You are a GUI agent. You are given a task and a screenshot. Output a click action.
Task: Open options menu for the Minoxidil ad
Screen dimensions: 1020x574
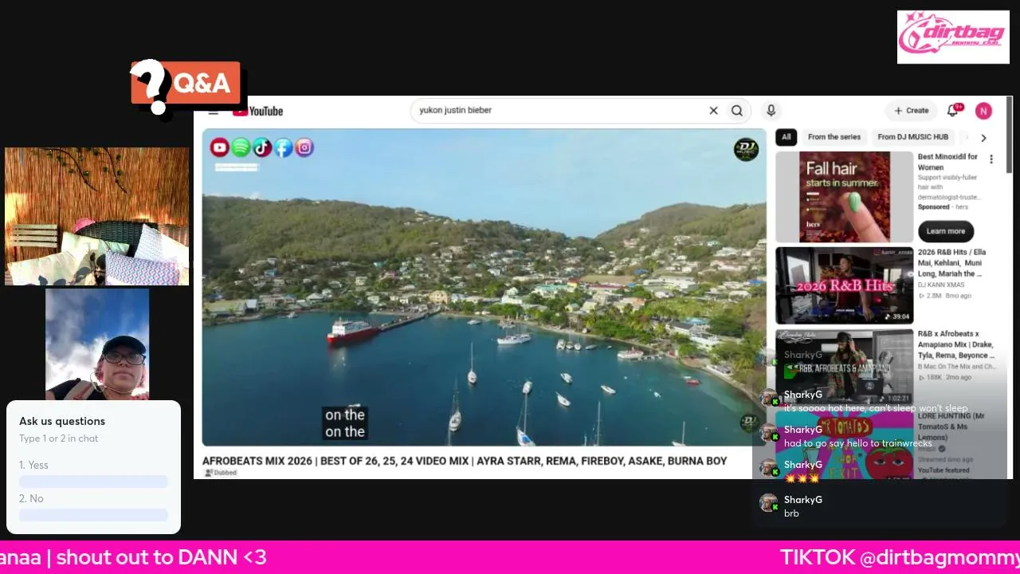991,159
